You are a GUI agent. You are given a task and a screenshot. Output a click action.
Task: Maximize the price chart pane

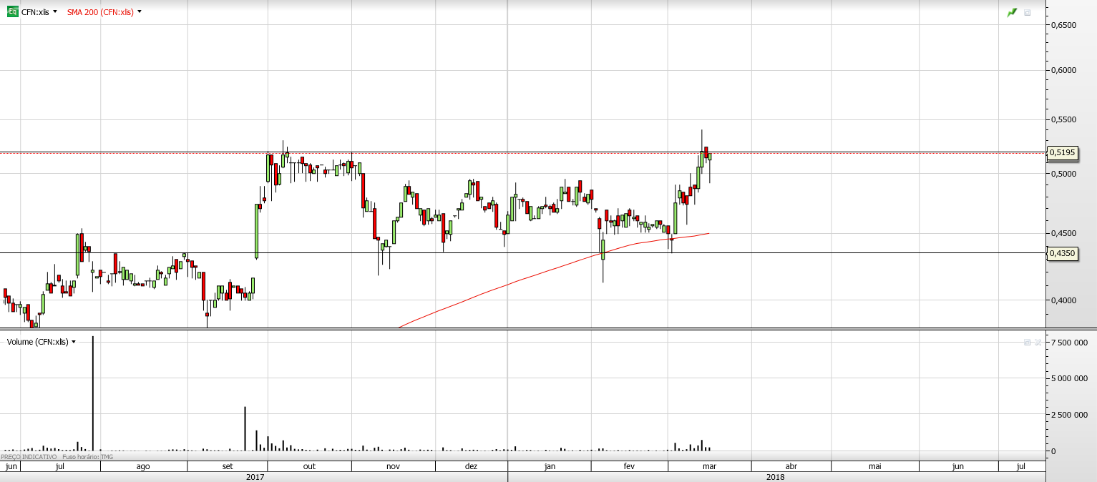[x=1028, y=12]
